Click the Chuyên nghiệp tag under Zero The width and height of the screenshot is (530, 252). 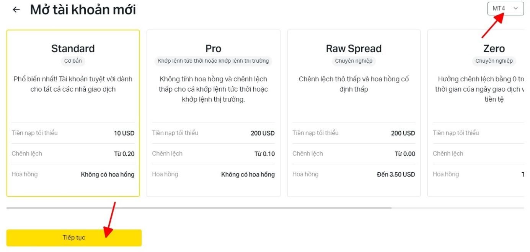(x=494, y=61)
